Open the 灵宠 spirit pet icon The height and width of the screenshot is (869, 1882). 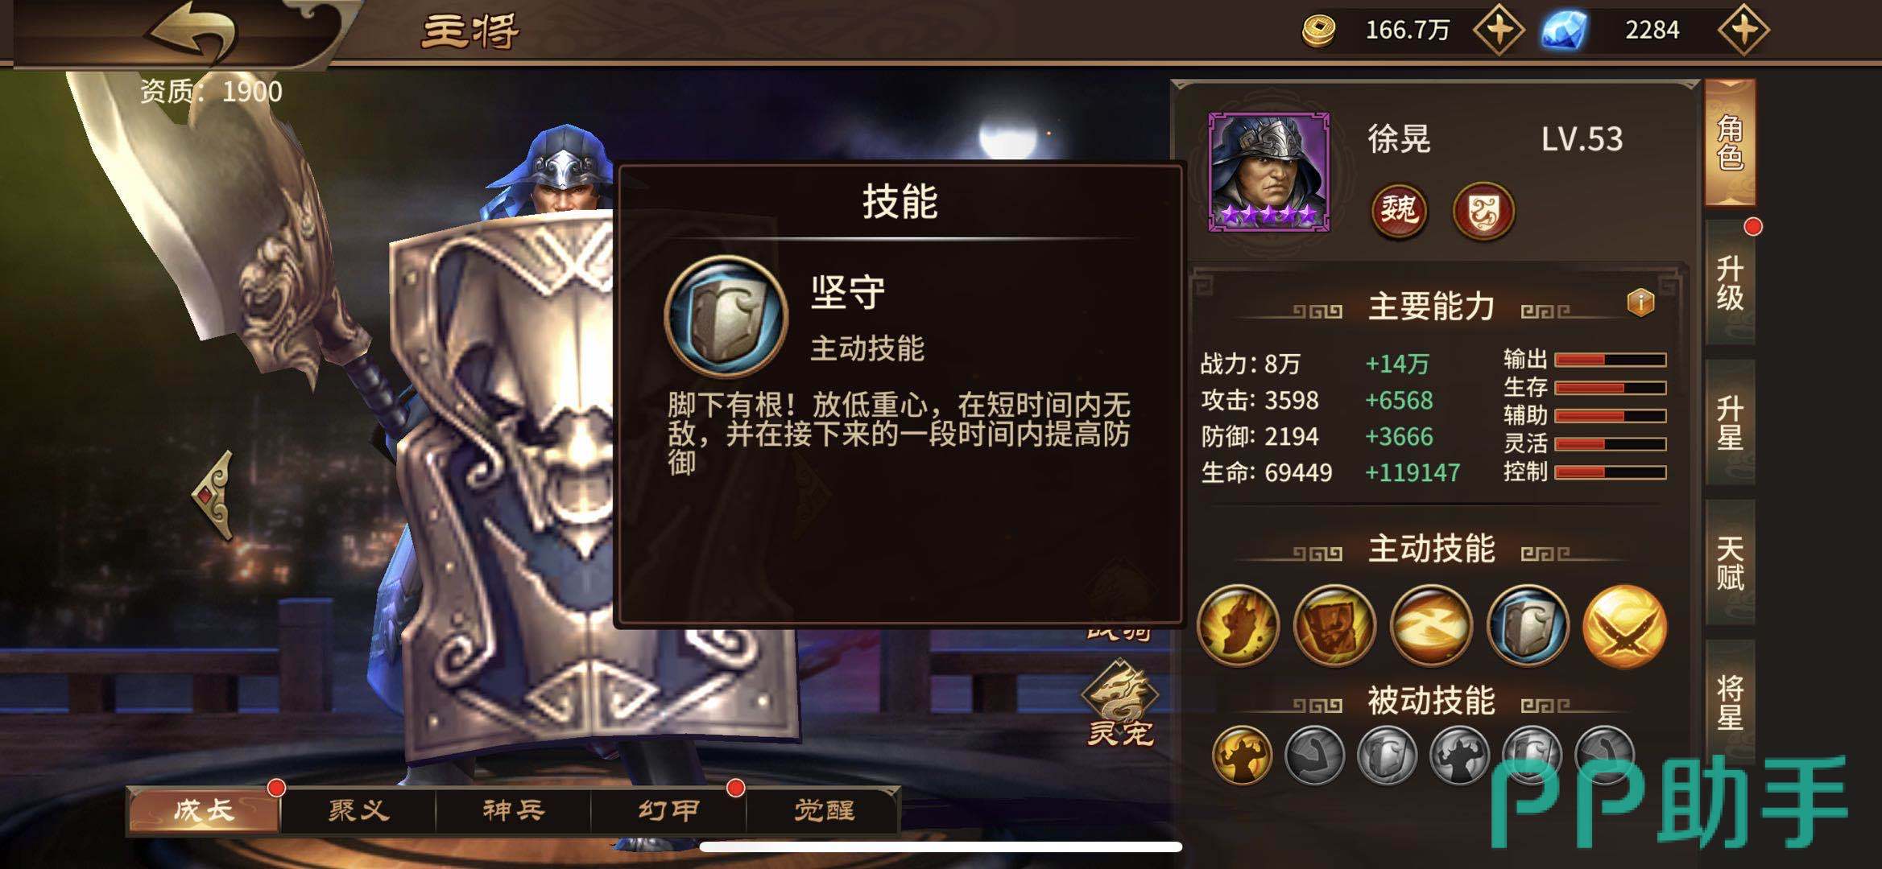1120,705
